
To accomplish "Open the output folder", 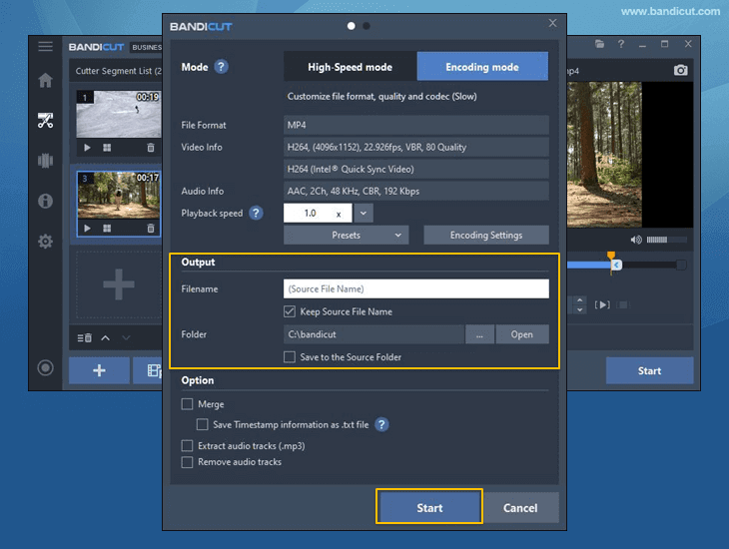I will coord(522,334).
